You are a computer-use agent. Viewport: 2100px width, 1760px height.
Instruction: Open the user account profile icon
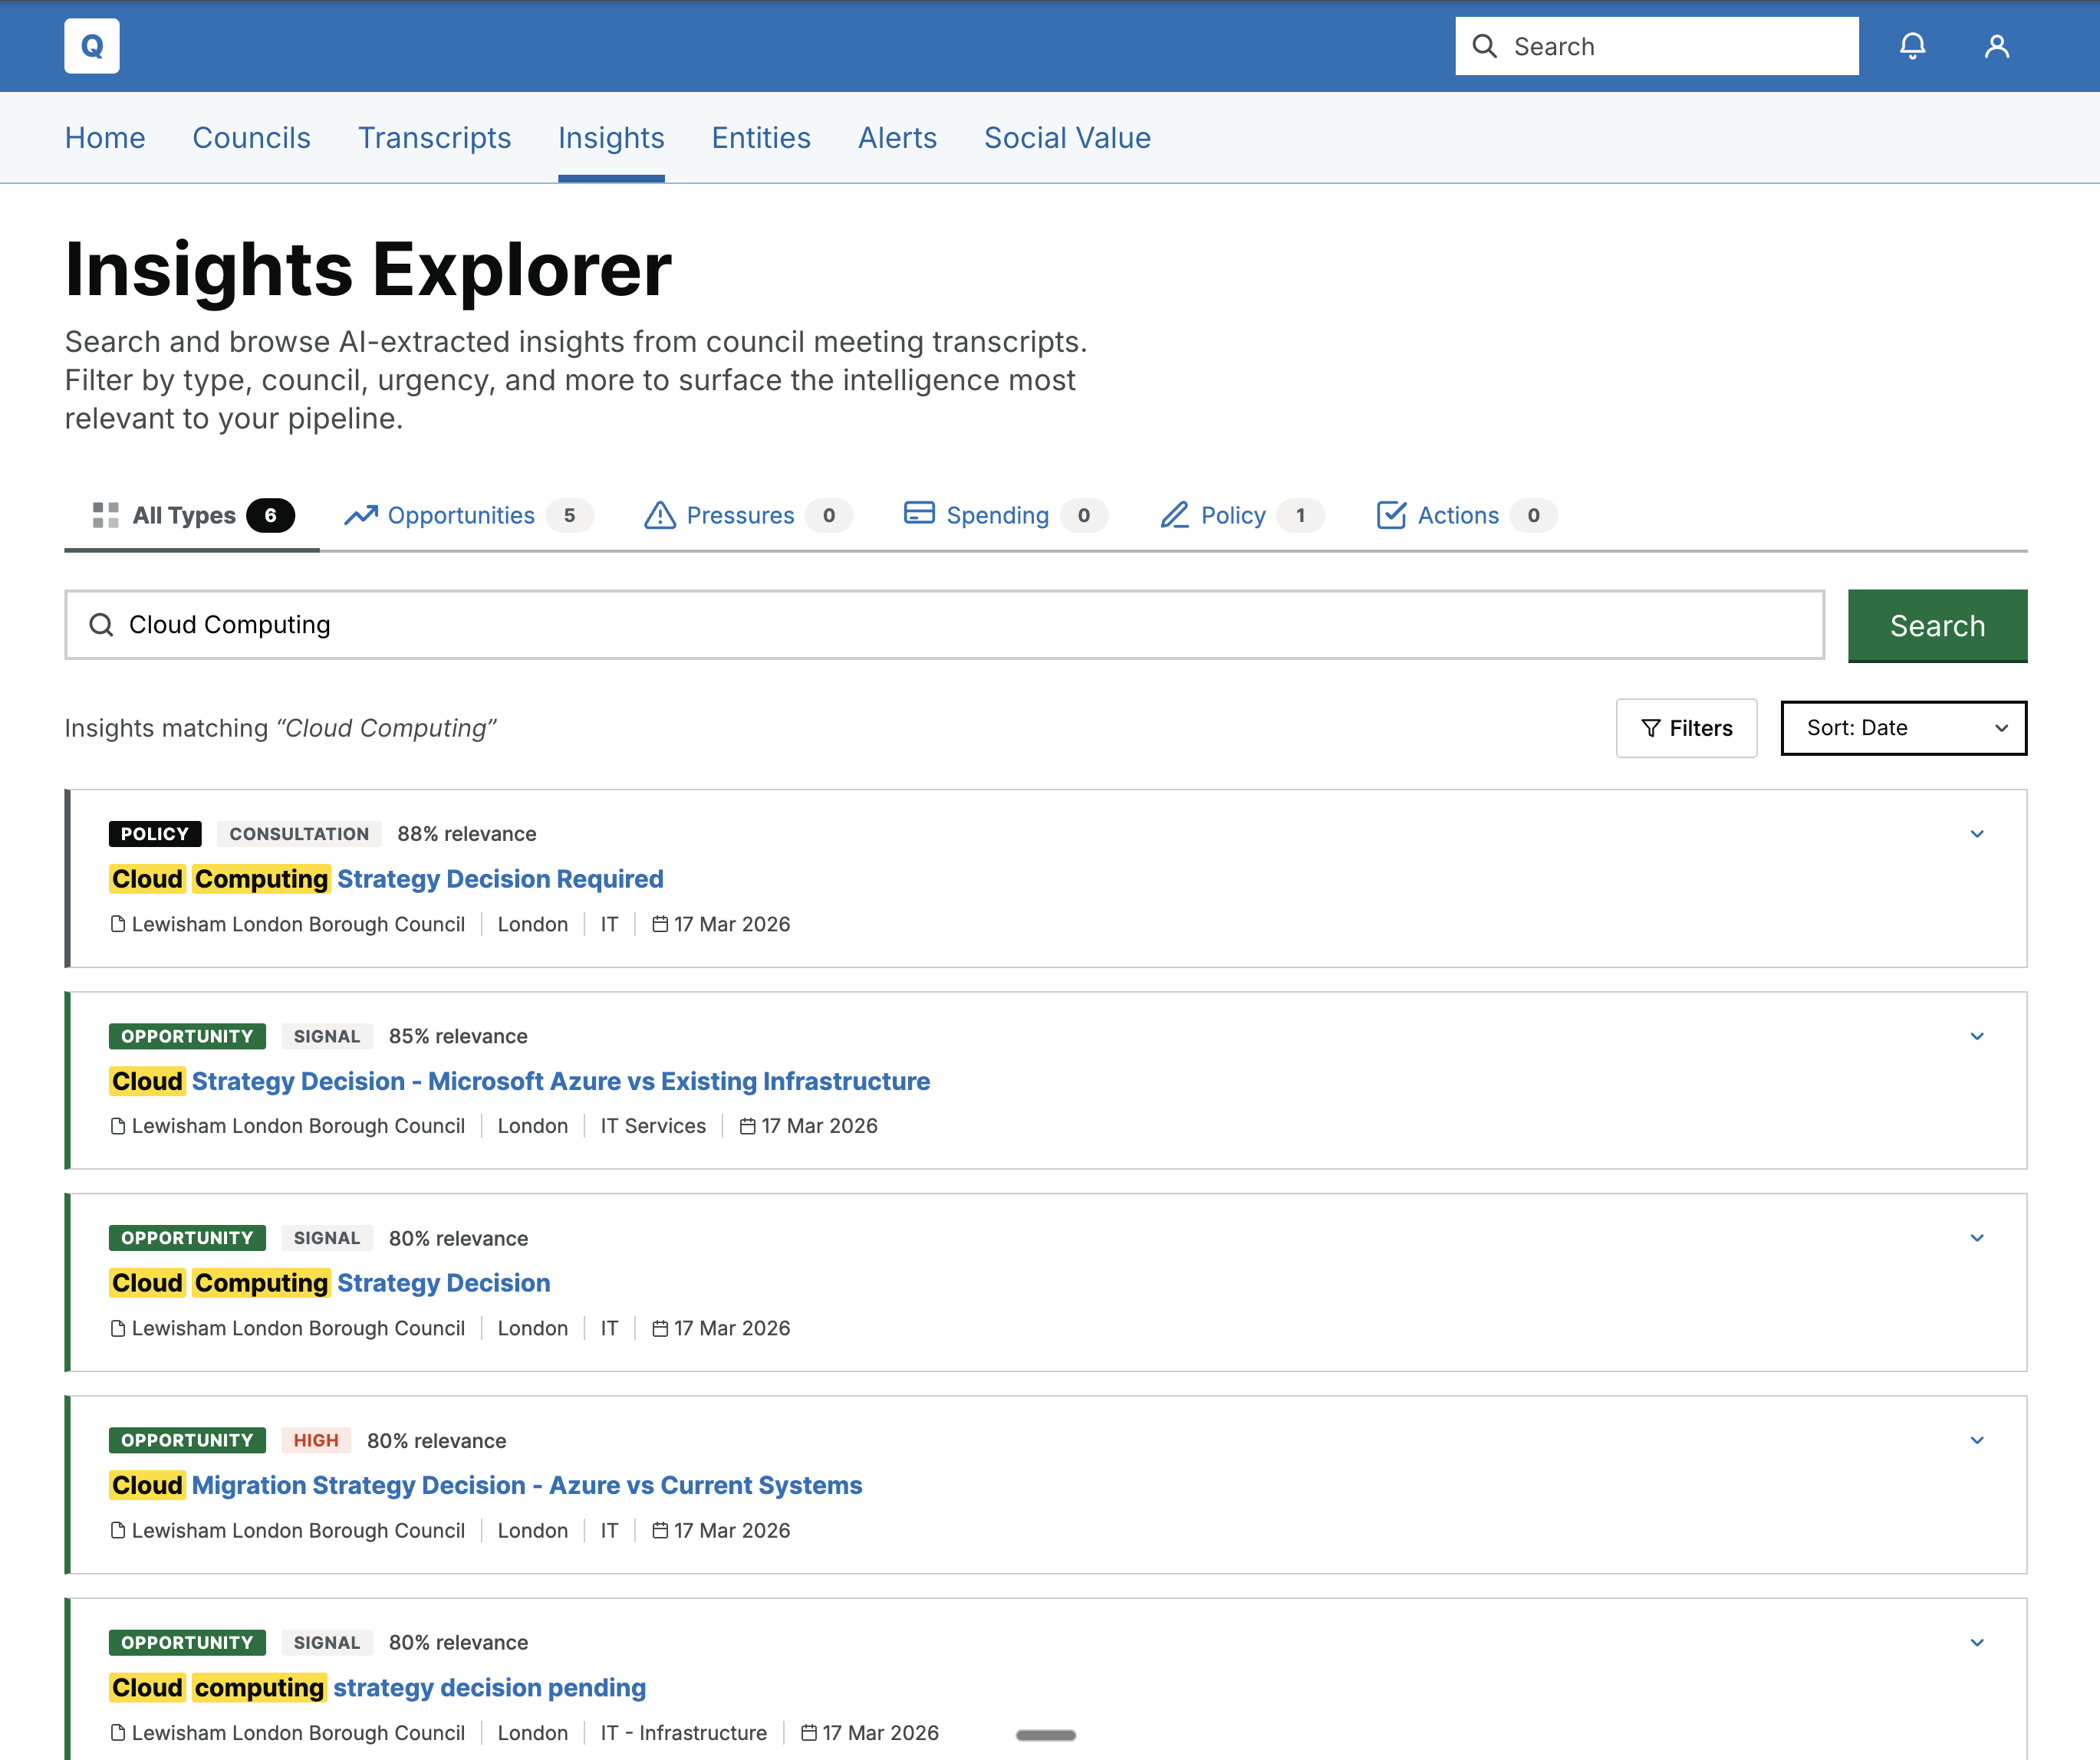click(x=1996, y=46)
